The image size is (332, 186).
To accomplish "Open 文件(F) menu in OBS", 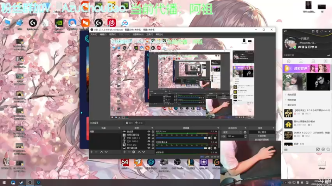I will point(94,34).
